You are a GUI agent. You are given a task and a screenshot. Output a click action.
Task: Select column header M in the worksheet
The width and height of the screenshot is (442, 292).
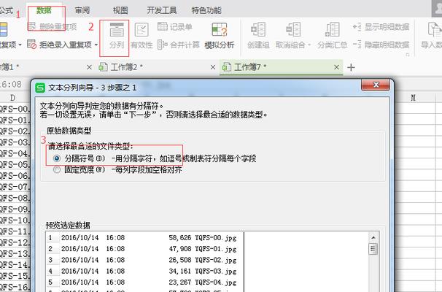[x=414, y=98]
